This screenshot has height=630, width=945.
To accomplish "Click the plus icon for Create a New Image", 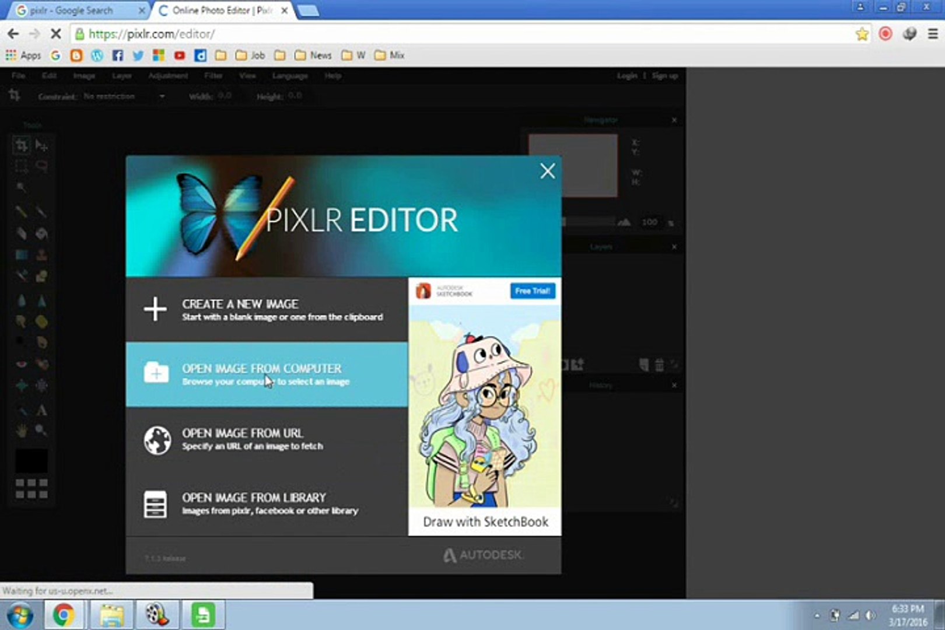I will click(x=155, y=309).
